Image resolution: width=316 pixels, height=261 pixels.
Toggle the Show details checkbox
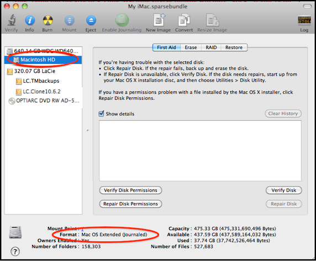pos(101,114)
